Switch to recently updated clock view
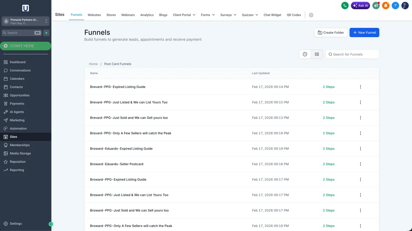The image size is (412, 231). click(x=305, y=54)
